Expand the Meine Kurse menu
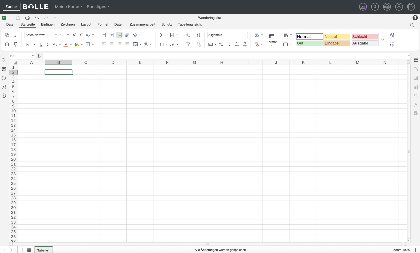This screenshot has width=420, height=253. [69, 7]
